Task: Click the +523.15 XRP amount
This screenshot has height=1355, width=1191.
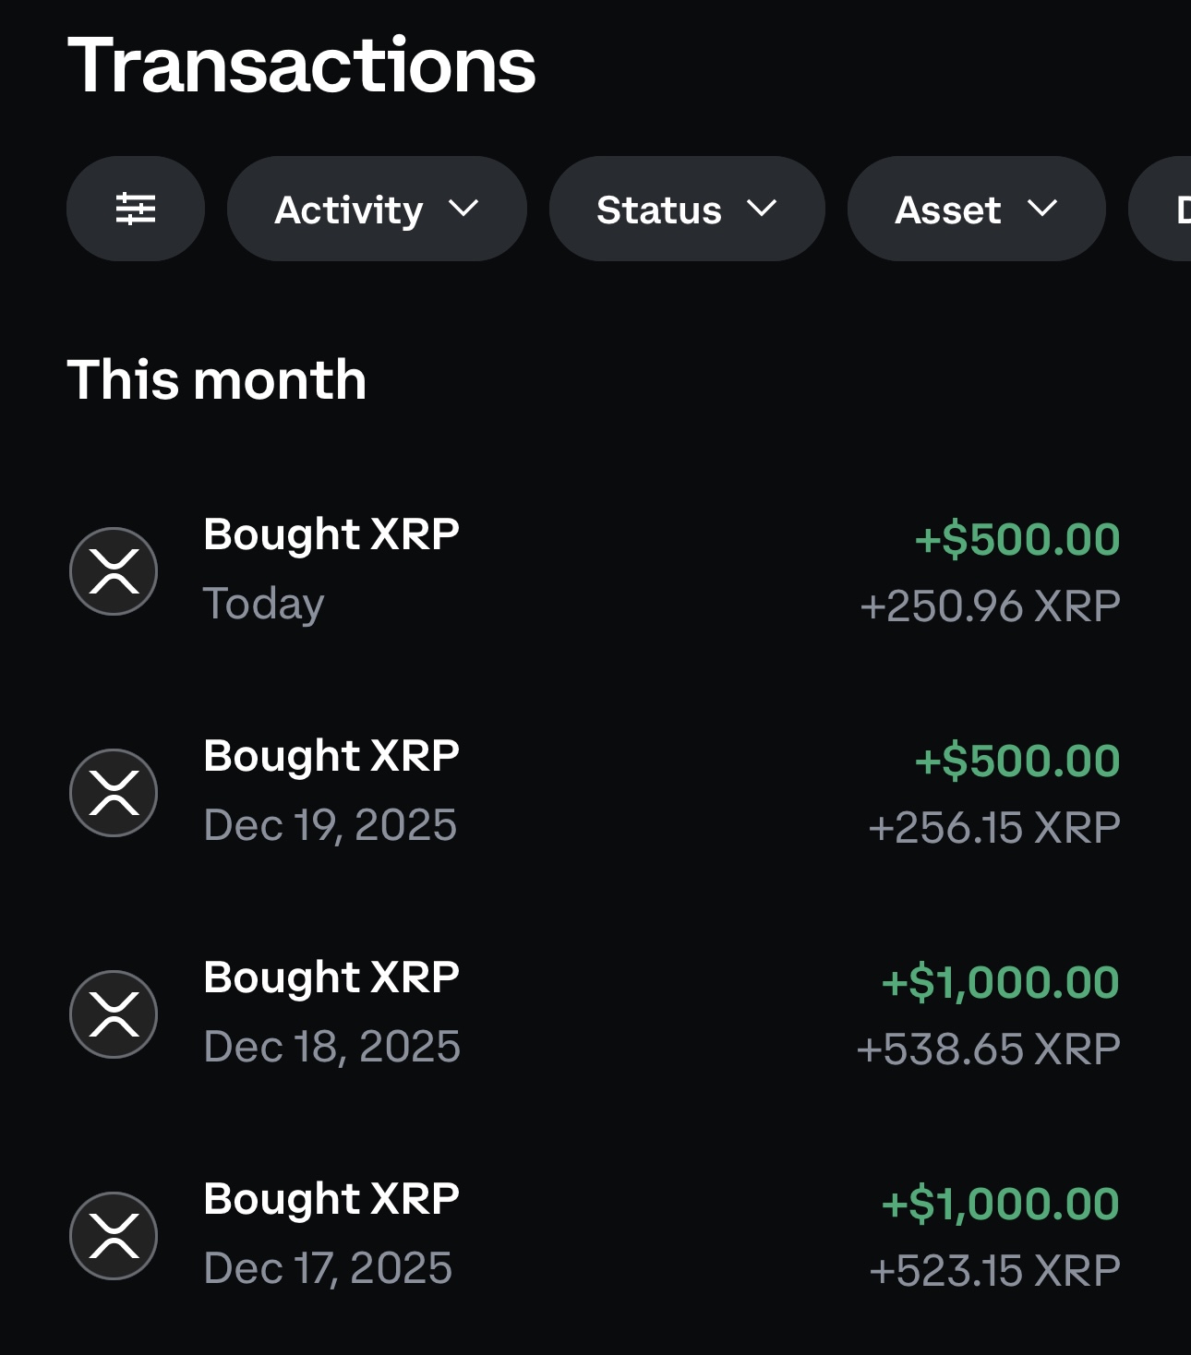Action: tap(994, 1271)
